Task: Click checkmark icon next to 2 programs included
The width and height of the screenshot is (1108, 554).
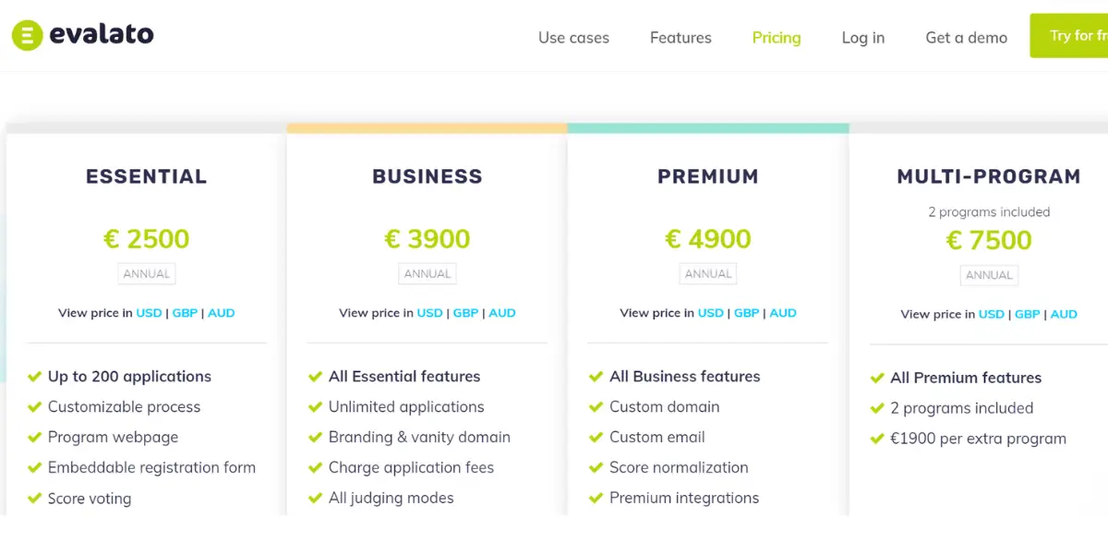Action: click(877, 408)
